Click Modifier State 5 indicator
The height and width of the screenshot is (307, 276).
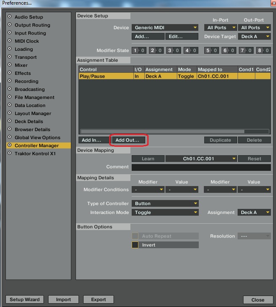[x=211, y=50]
